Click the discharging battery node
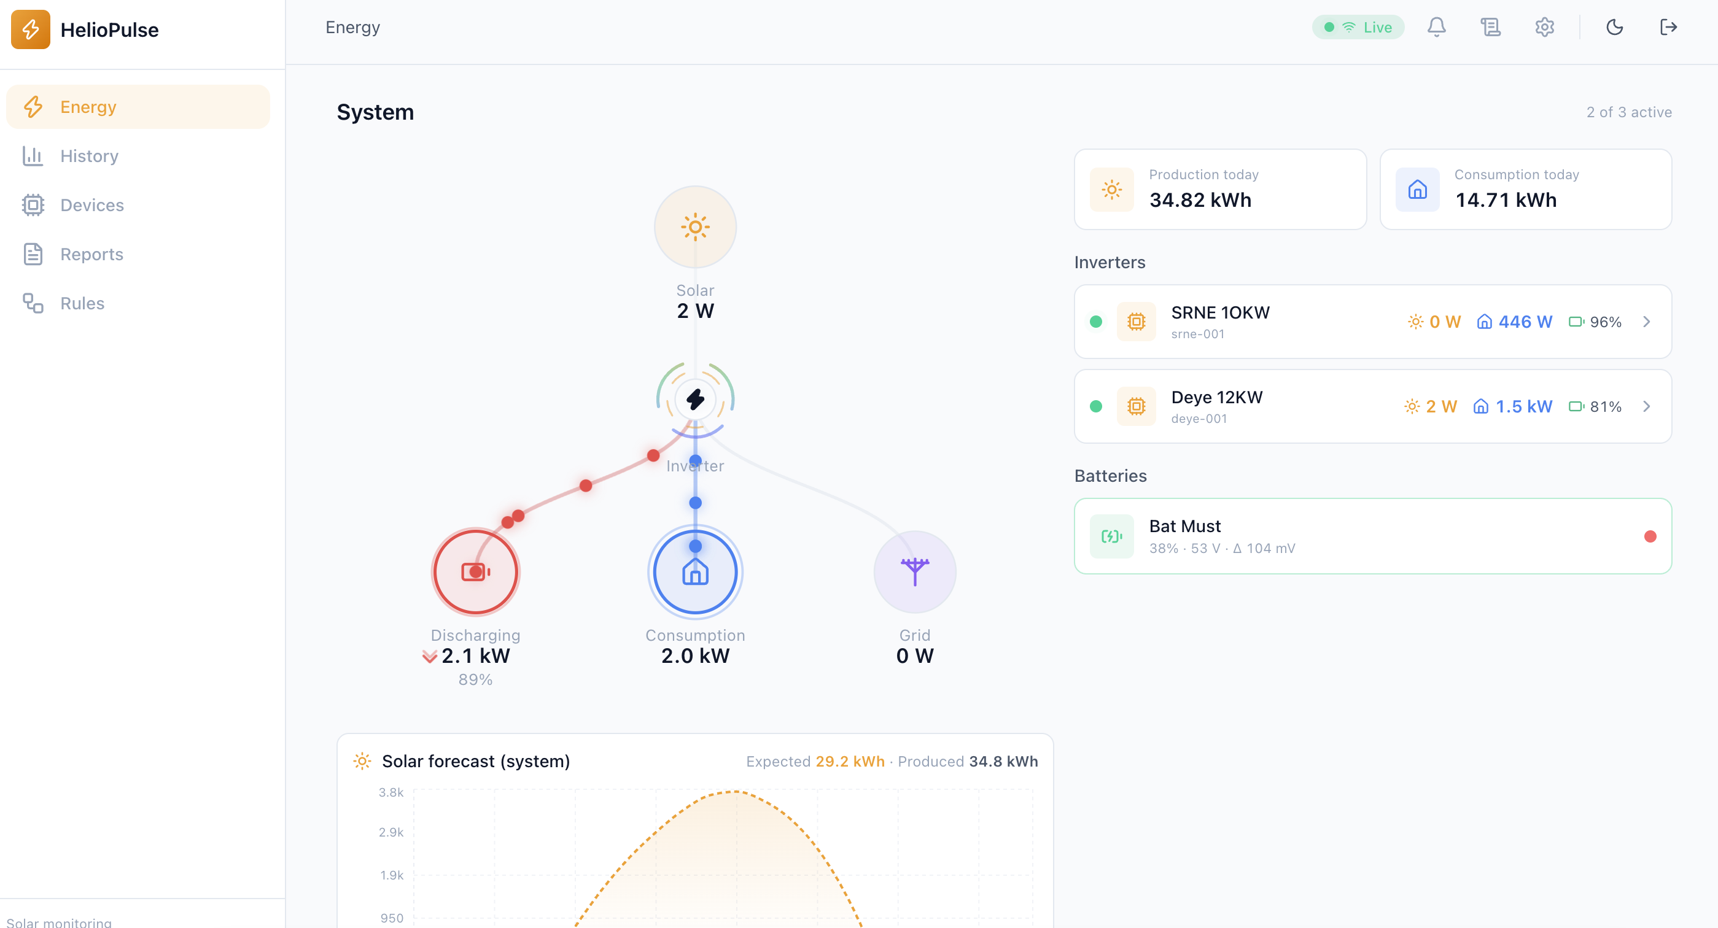Image resolution: width=1718 pixels, height=928 pixels. (x=475, y=572)
